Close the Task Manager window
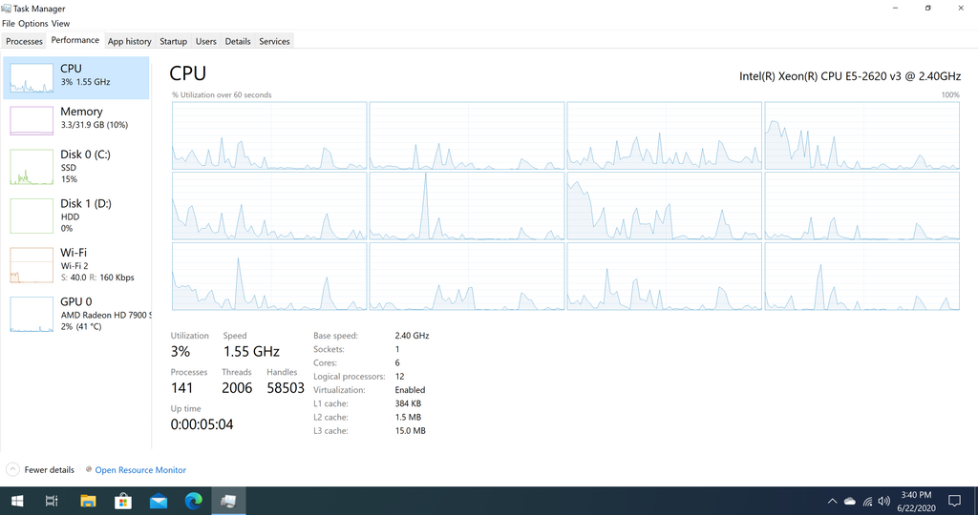Image resolution: width=978 pixels, height=515 pixels. [961, 8]
